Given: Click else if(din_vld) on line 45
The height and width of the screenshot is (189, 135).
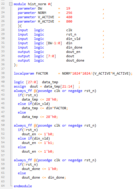Looking at the screenshot, I should (x=34, y=104).
